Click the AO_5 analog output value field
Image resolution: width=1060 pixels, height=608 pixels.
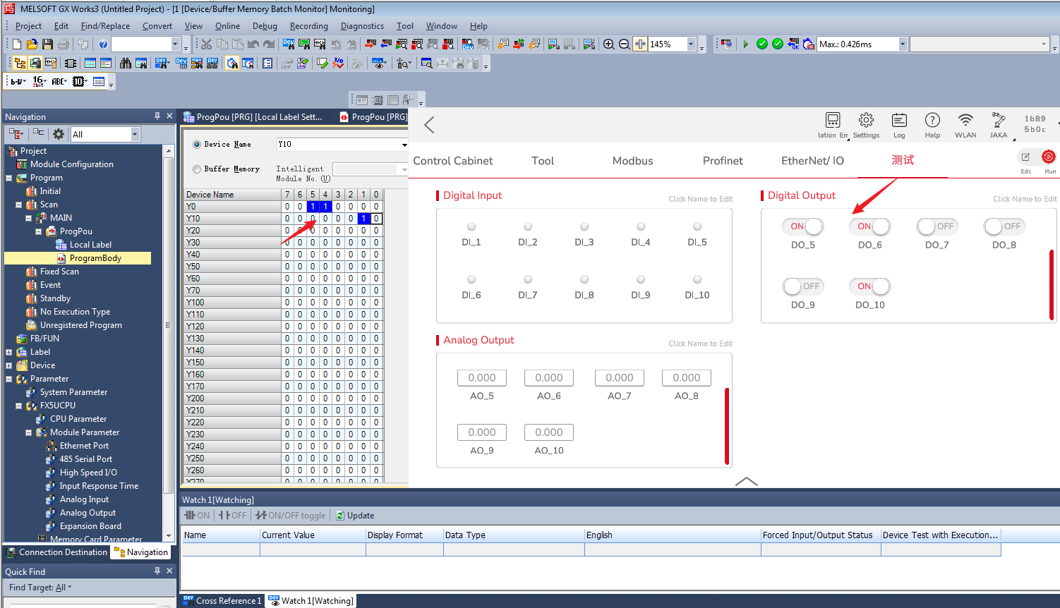coord(482,378)
